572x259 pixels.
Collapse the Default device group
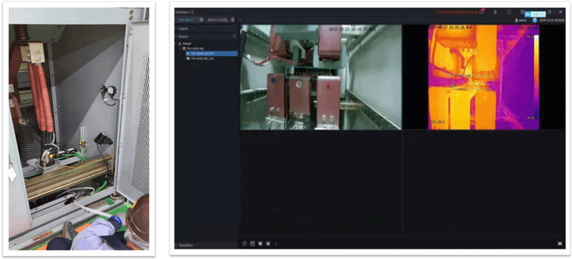coord(176,44)
